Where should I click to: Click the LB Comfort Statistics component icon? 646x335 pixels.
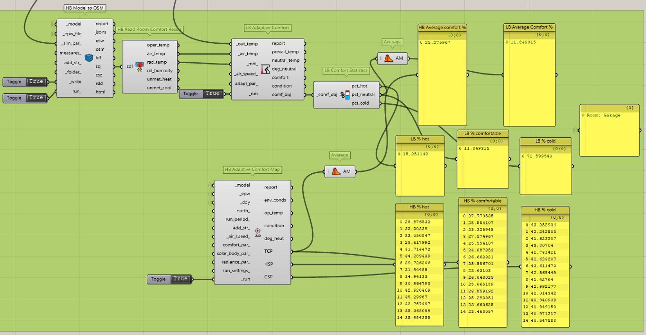pos(345,94)
